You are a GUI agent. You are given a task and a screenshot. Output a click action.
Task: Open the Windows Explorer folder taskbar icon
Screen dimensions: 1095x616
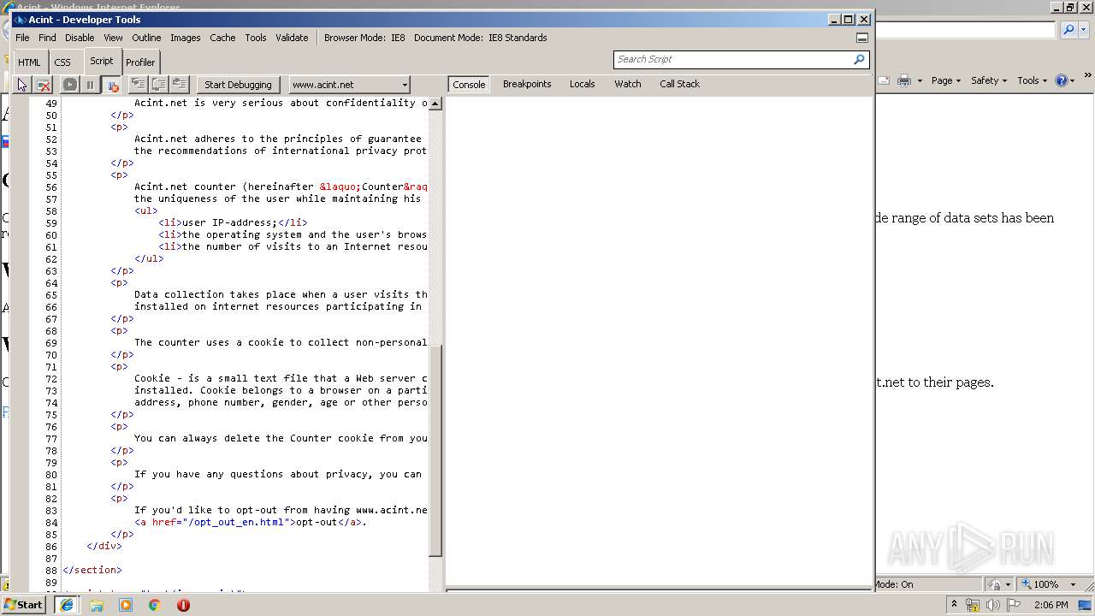(97, 605)
